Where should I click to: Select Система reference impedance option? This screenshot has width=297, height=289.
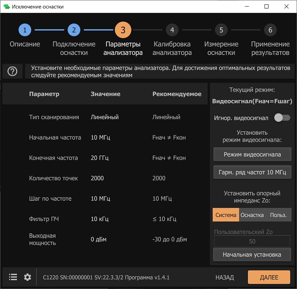pos(226,215)
